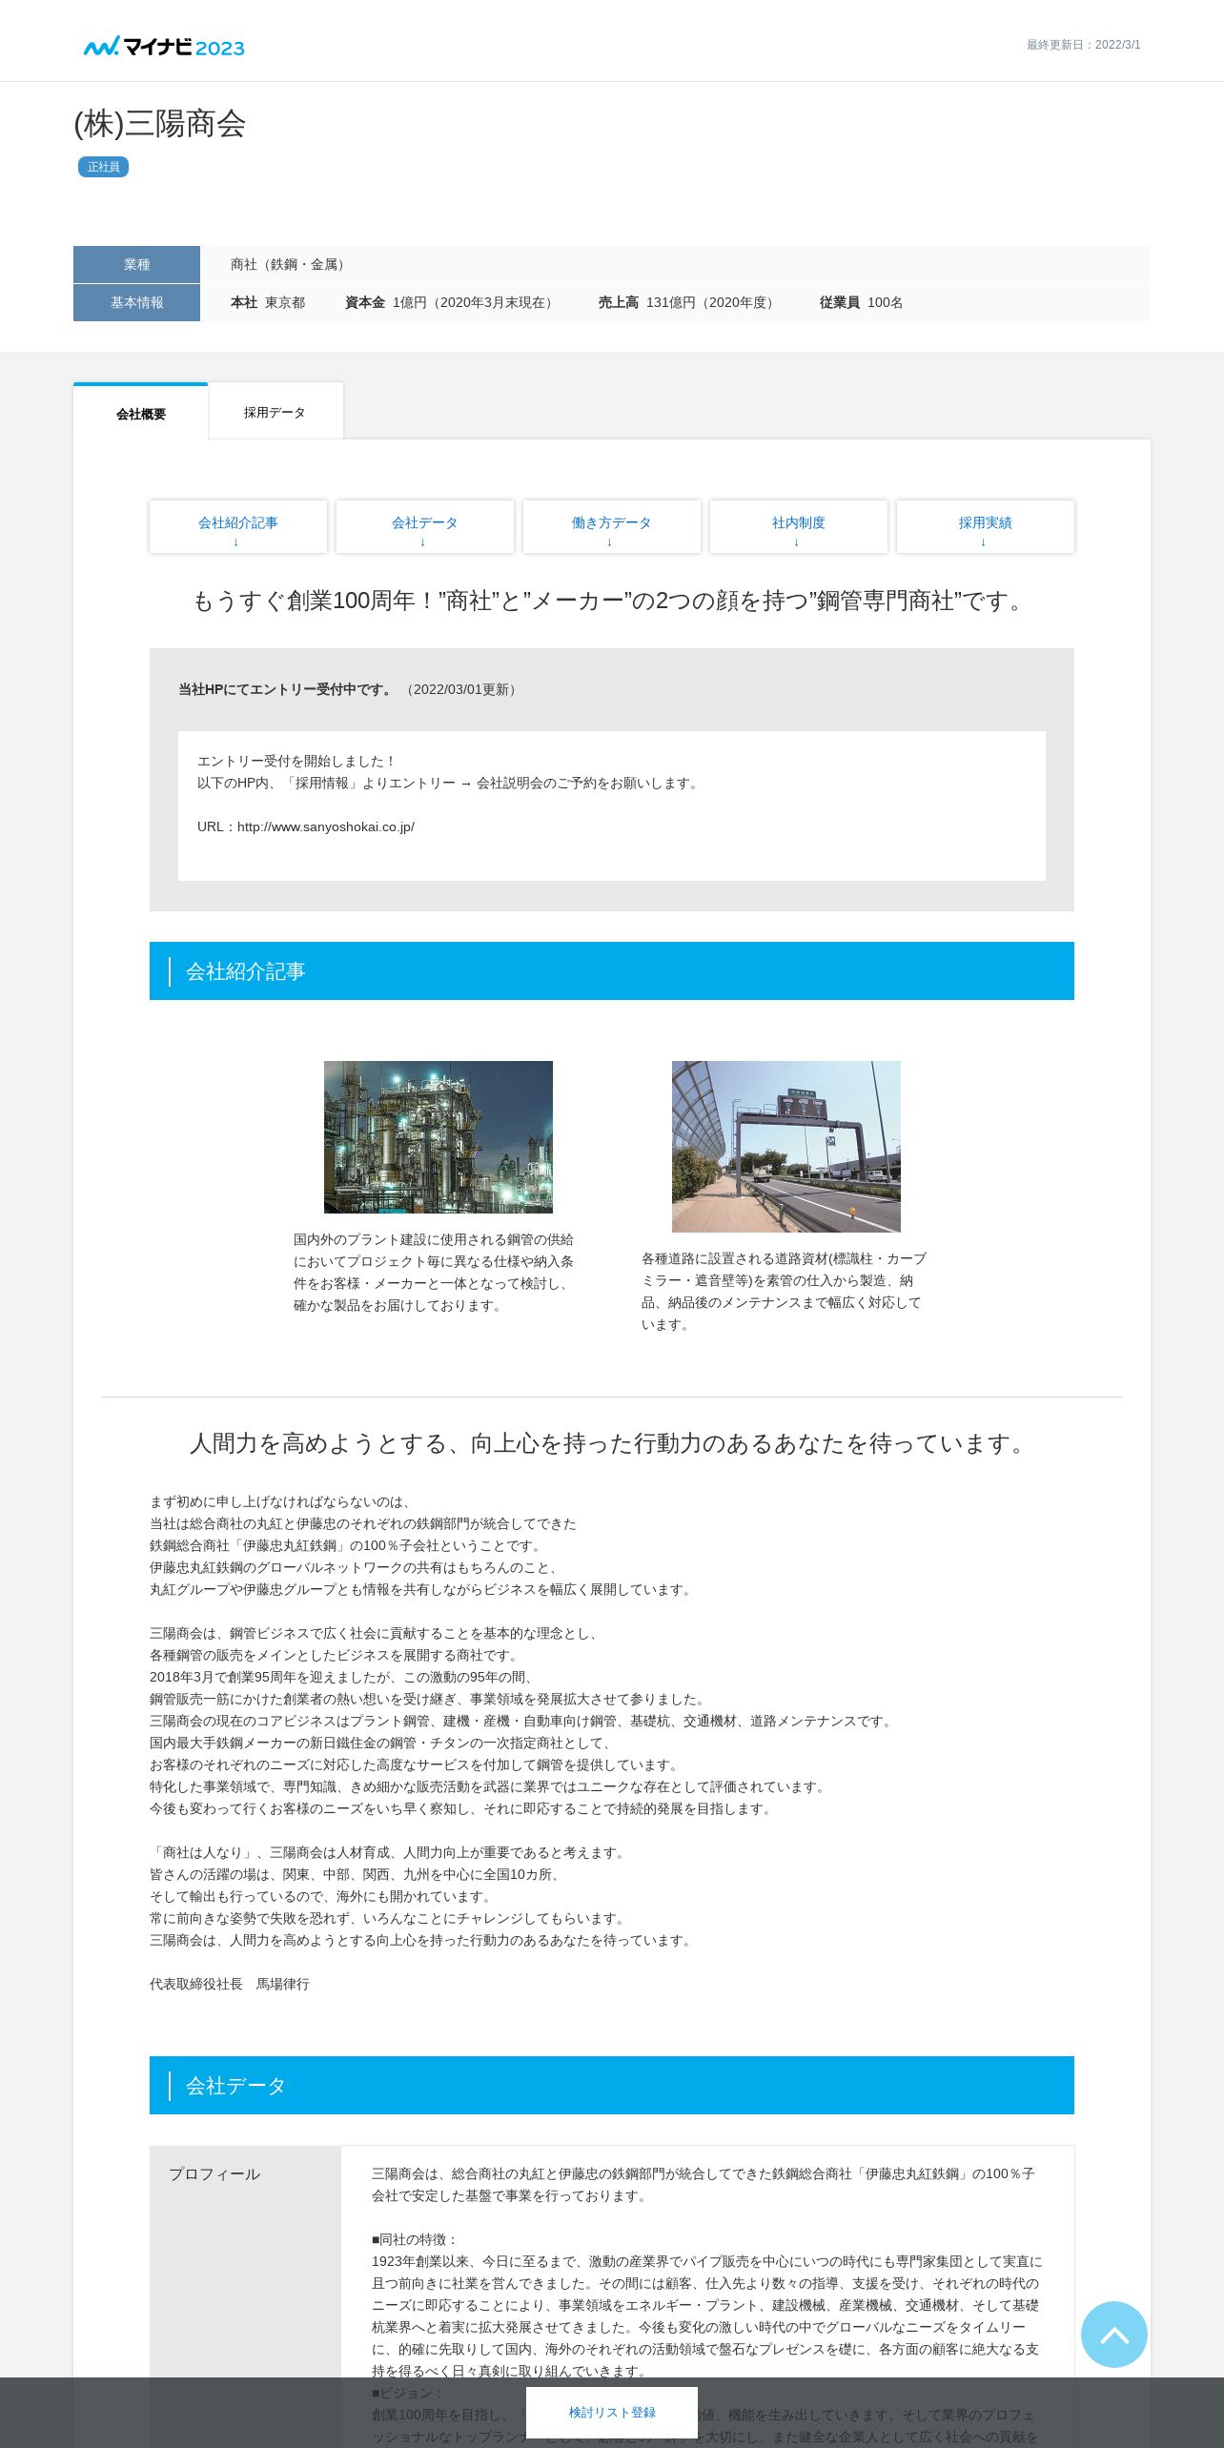Jump to 社内制度 section link
The width and height of the screenshot is (1224, 2448).
coord(798,526)
